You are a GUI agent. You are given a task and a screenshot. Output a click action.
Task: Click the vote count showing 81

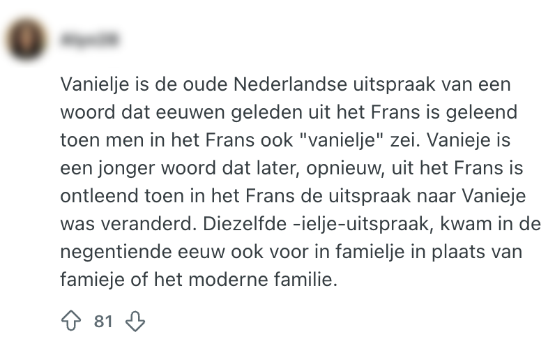click(102, 322)
